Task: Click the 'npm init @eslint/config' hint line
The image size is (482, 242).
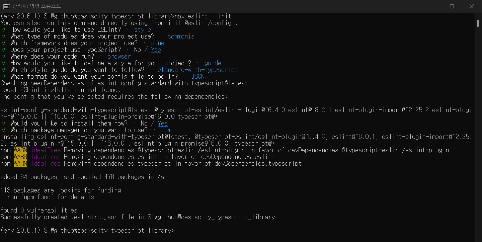Action: coord(119,23)
